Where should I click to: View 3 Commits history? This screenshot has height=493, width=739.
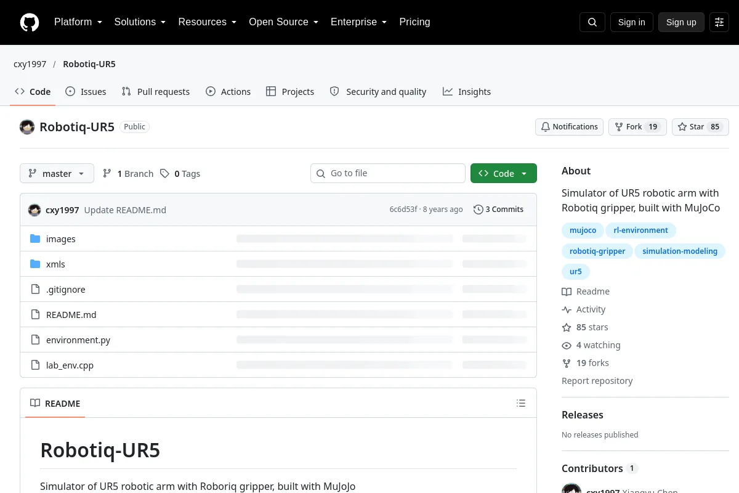pyautogui.click(x=498, y=210)
